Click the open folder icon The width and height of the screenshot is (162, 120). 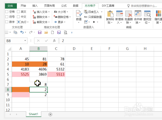coord(46,32)
